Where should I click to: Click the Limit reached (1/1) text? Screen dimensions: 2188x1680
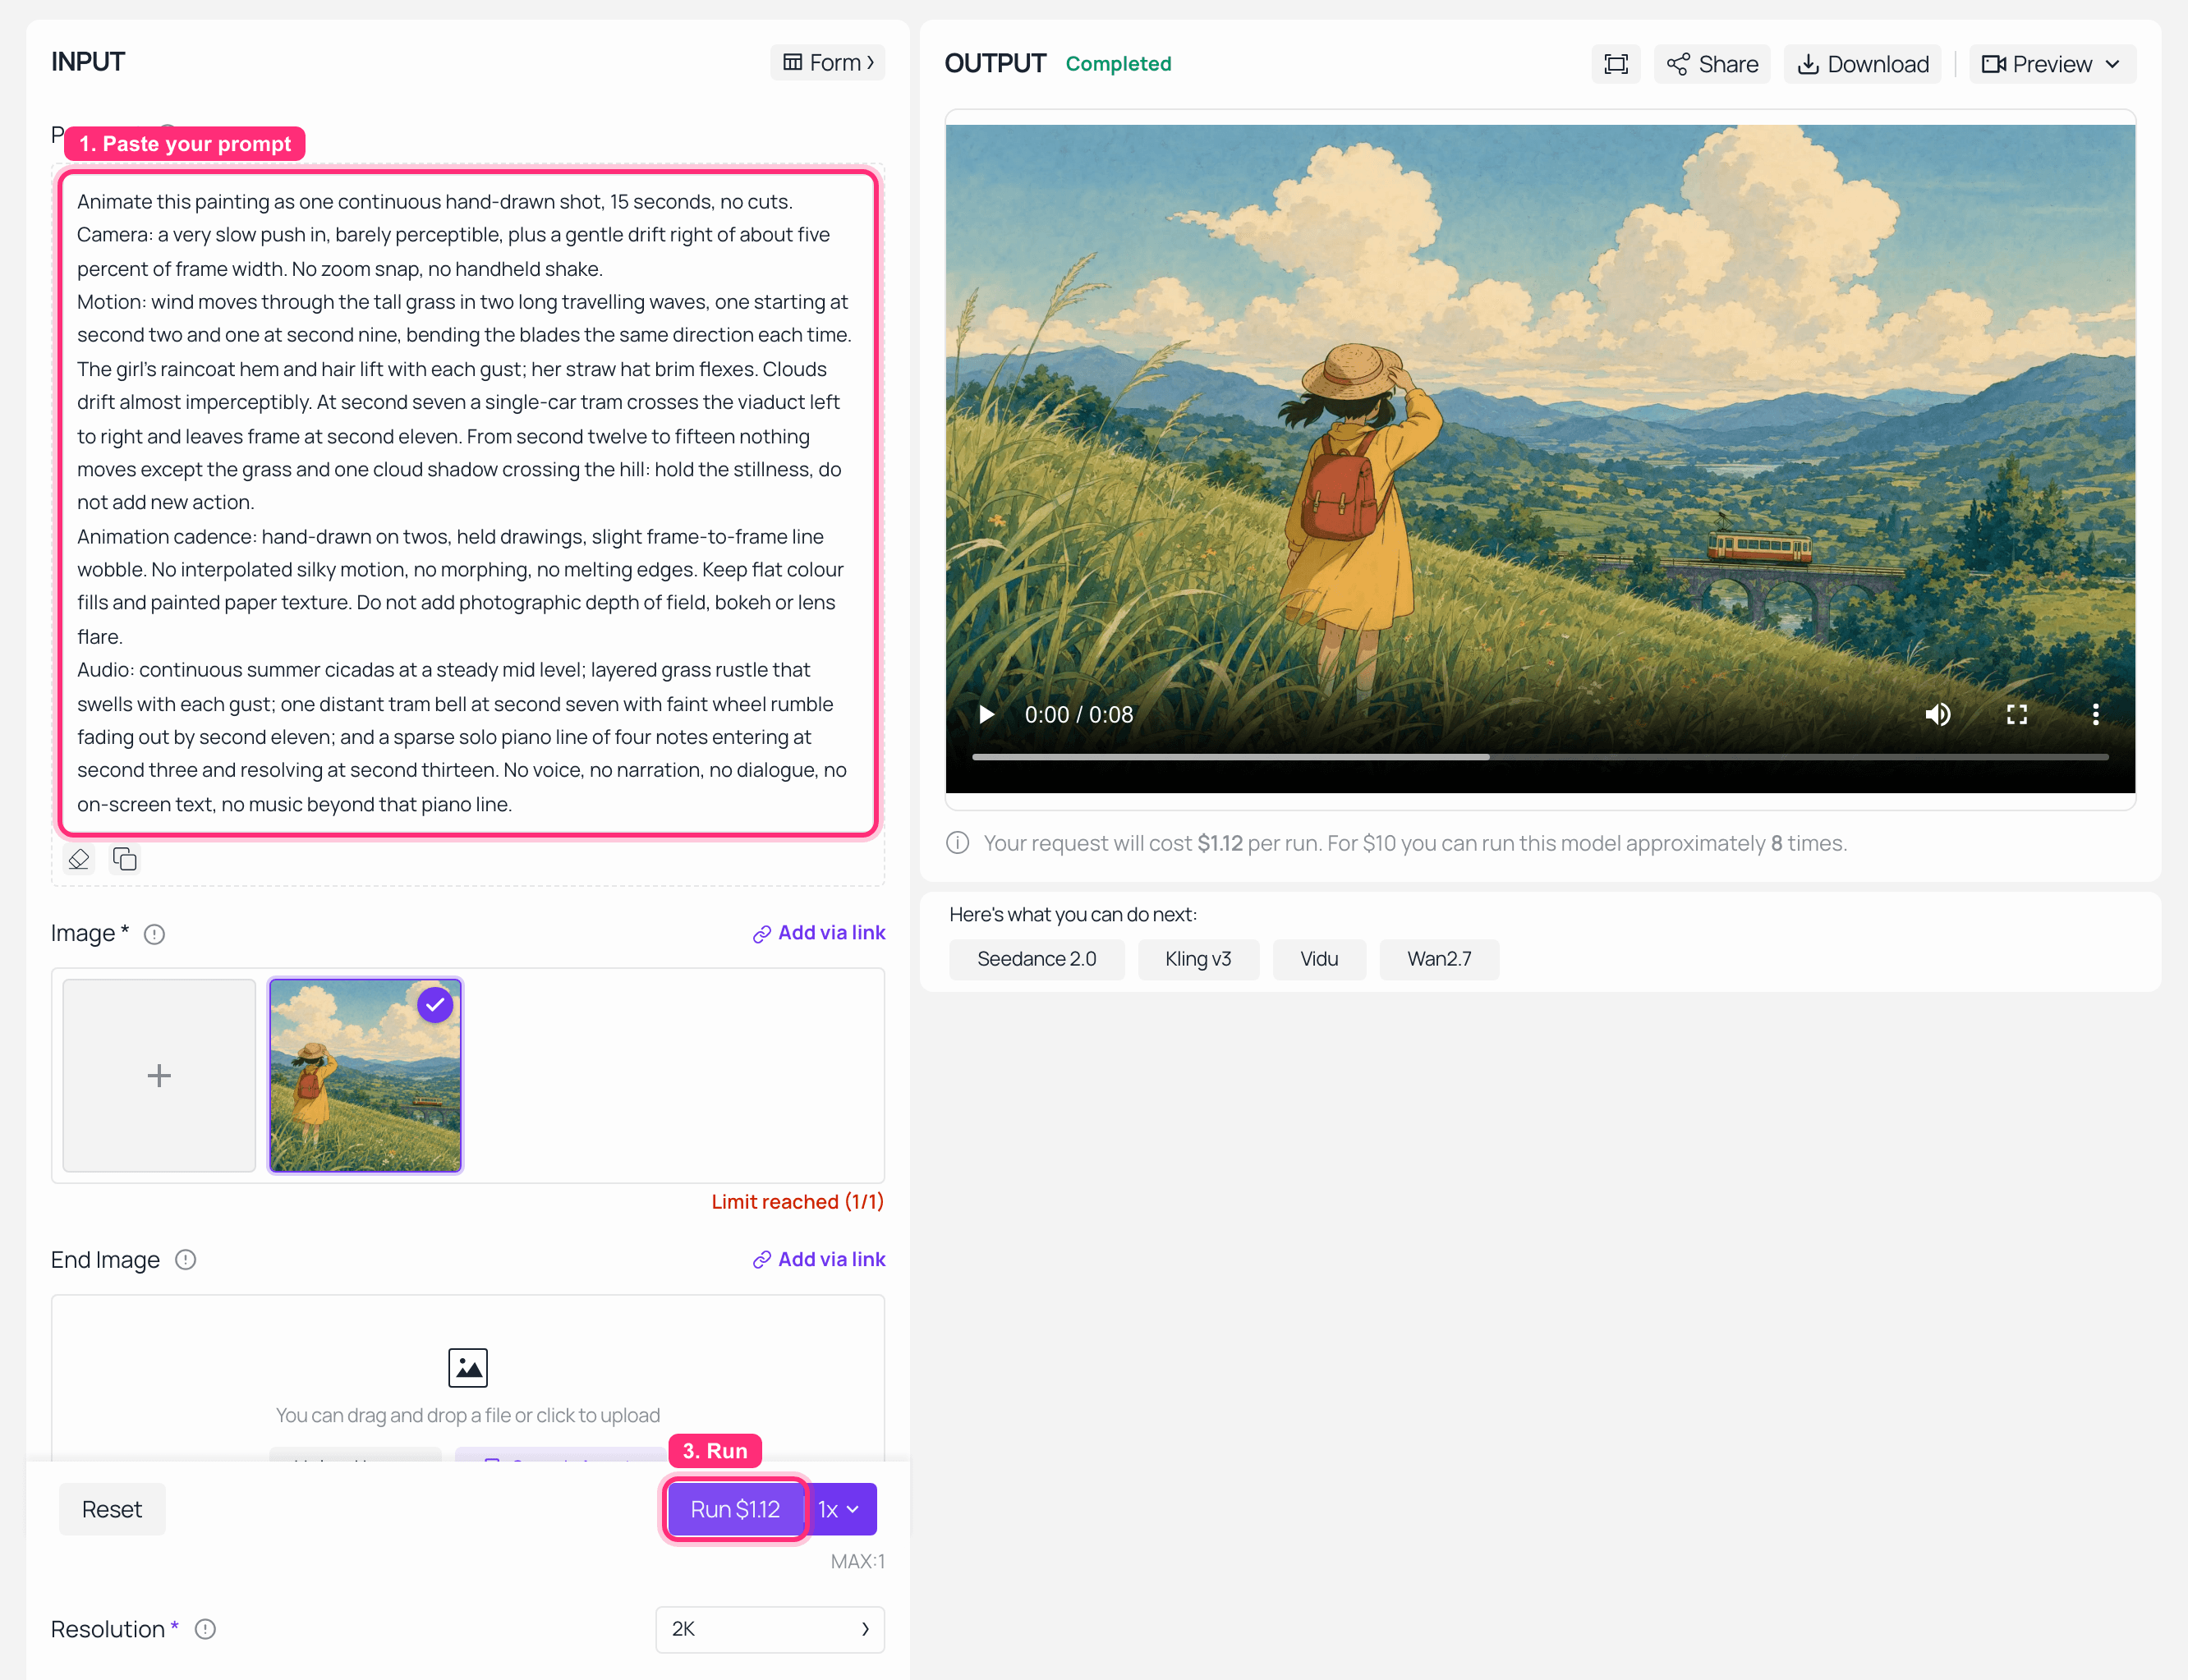click(x=798, y=1202)
